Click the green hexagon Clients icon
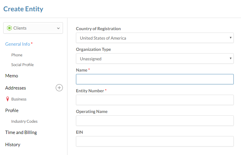Screen dimensions: 241x155 pos(9,28)
